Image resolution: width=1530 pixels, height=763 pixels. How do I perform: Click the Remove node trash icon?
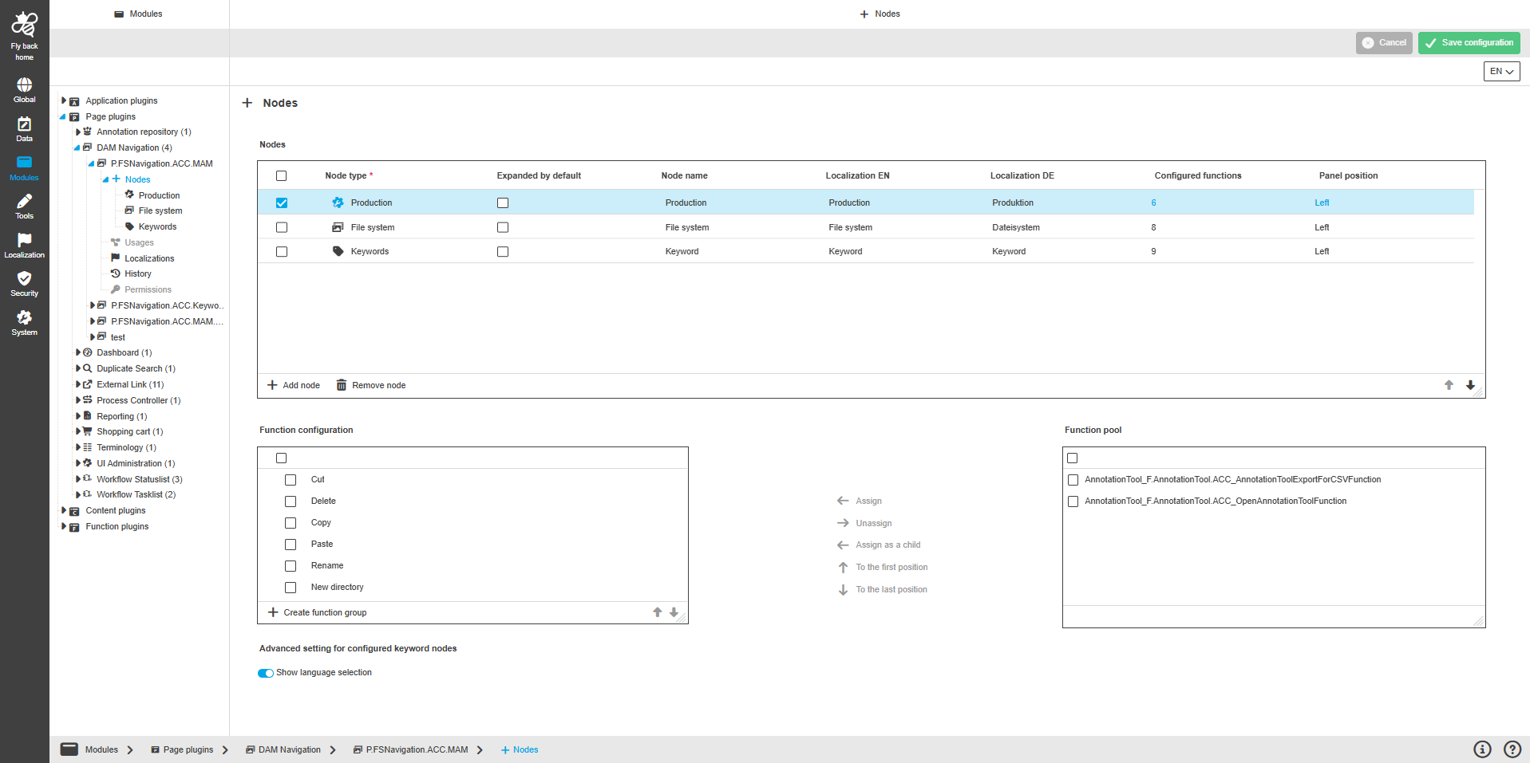[341, 385]
